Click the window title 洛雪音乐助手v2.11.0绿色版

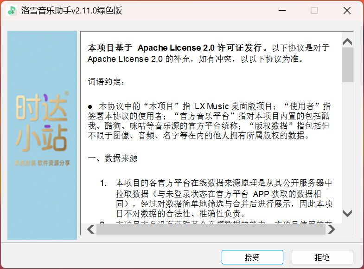point(71,11)
